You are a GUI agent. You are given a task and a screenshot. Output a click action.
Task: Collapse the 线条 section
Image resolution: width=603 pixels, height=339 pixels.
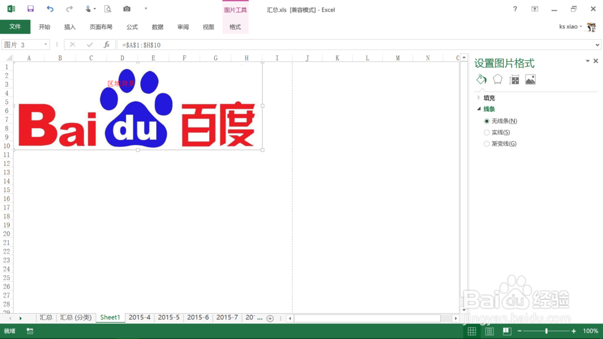click(479, 109)
